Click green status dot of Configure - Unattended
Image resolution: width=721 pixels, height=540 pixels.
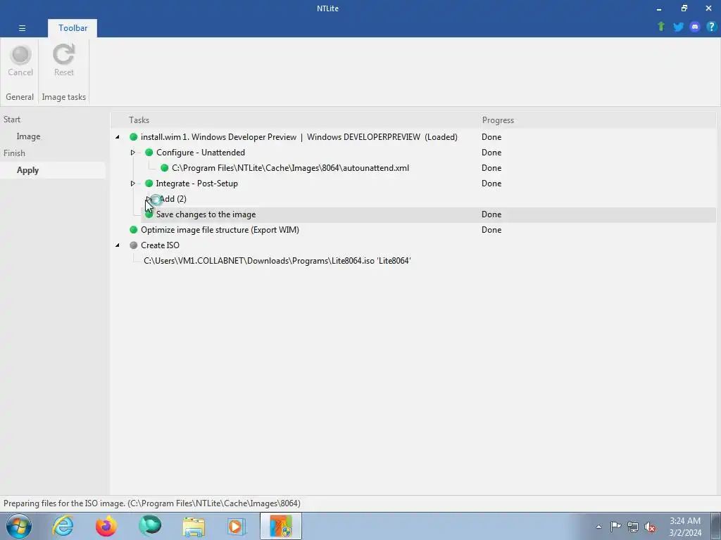click(x=149, y=153)
